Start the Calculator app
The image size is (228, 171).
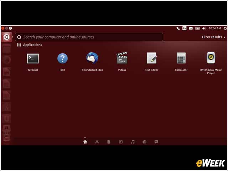(x=181, y=58)
